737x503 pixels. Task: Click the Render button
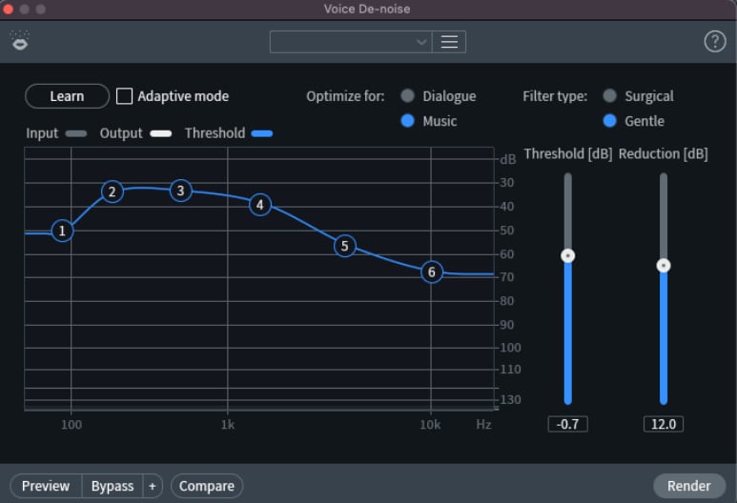click(x=688, y=486)
